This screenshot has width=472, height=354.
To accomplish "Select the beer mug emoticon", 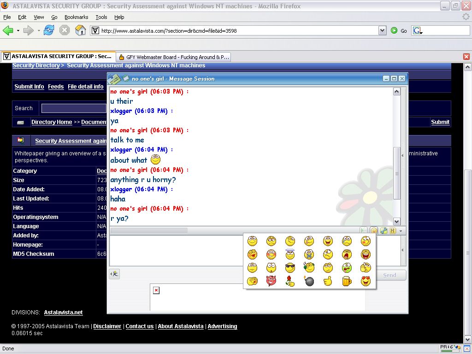I will pyautogui.click(x=347, y=281).
